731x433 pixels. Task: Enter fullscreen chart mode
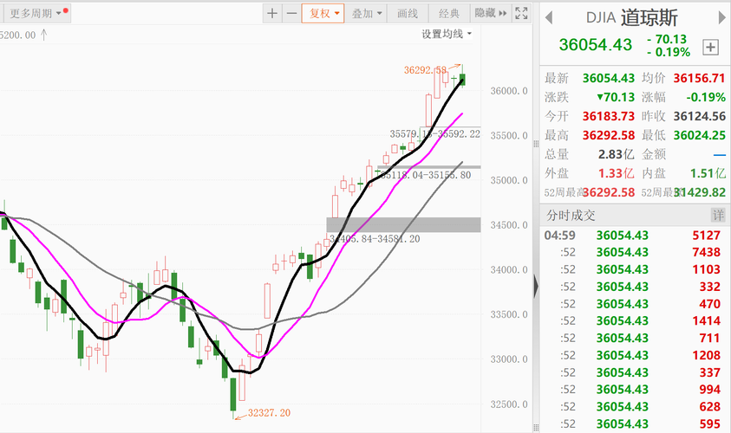(x=521, y=14)
